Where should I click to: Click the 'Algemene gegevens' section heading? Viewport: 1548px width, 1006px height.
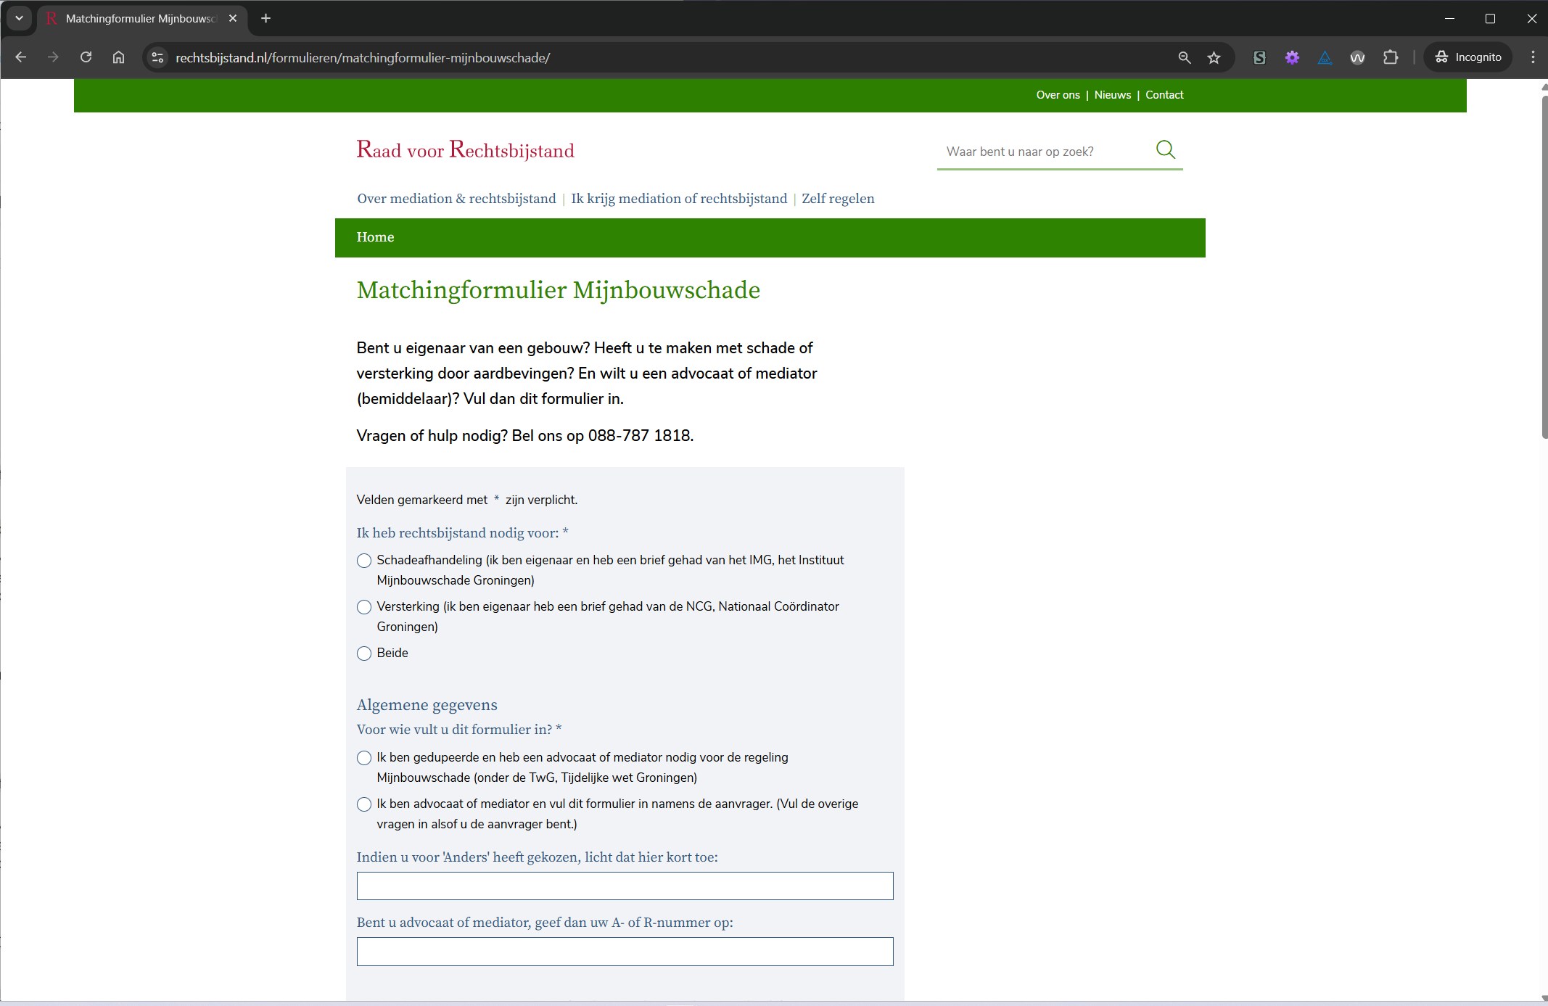click(x=427, y=705)
